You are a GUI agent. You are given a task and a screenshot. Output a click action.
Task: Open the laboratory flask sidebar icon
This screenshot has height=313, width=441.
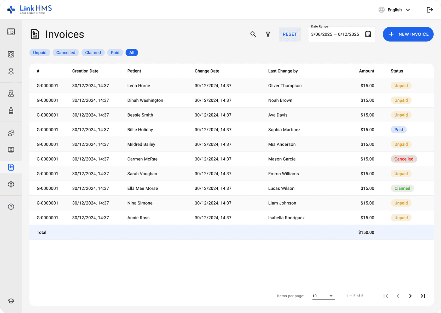point(11,93)
